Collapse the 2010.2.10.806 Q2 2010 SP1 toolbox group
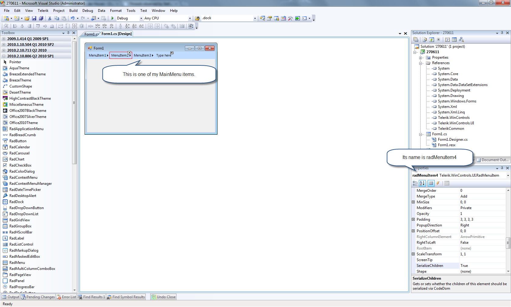 click(4, 56)
